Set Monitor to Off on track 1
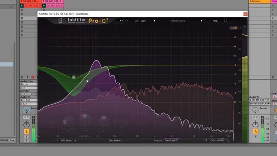The height and width of the screenshot is (156, 277). pyautogui.click(x=34, y=94)
